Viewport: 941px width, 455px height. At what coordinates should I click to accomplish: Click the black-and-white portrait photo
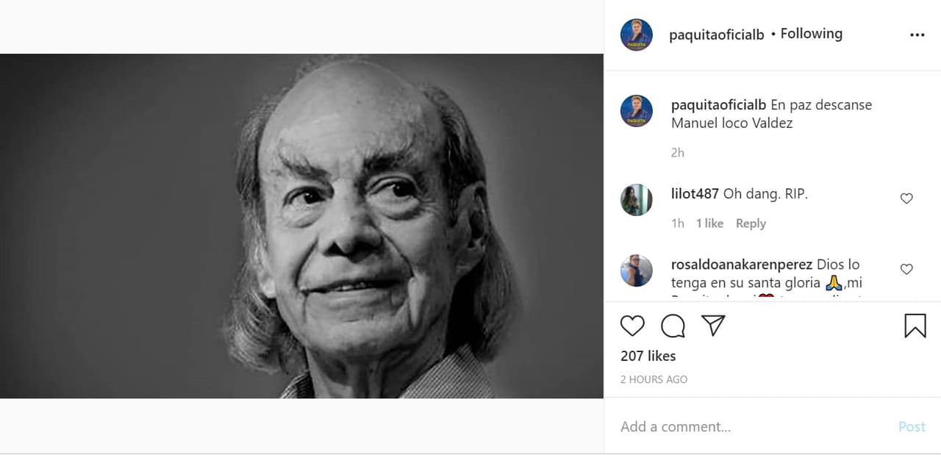point(301,226)
